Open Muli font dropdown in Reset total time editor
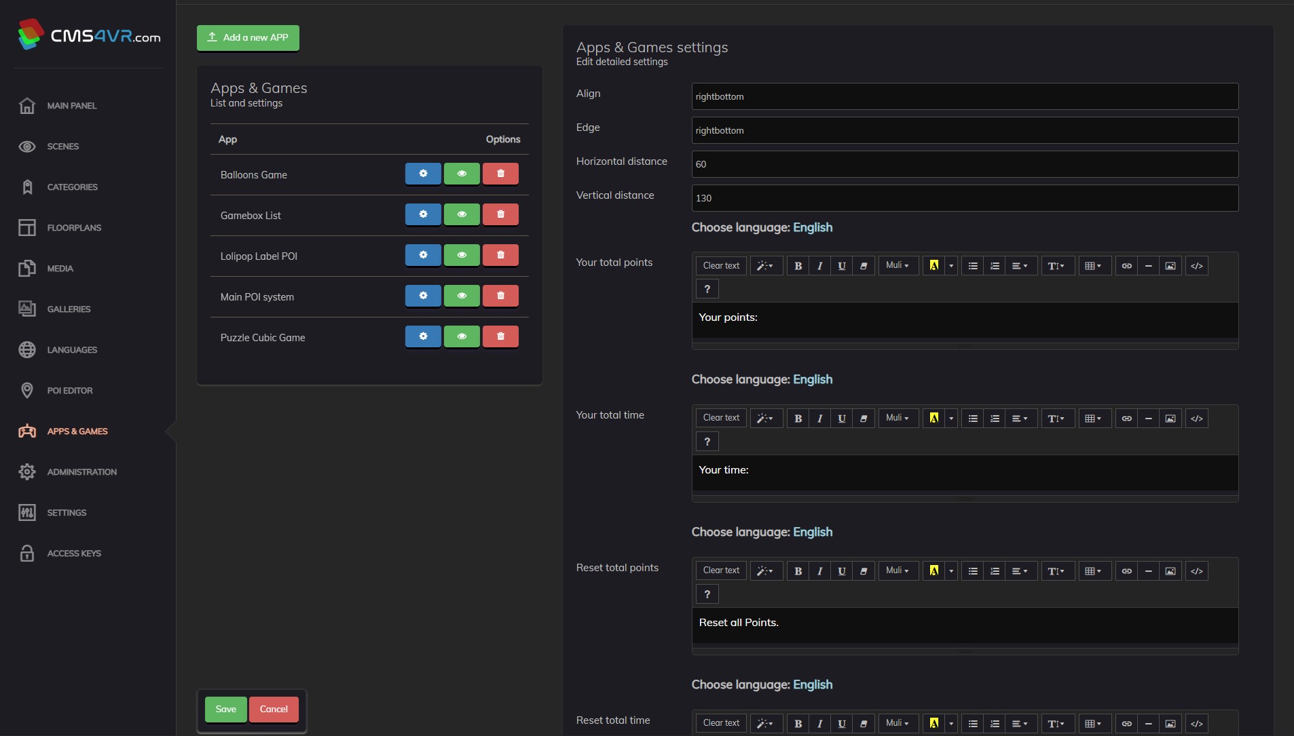The height and width of the screenshot is (736, 1294). point(898,724)
